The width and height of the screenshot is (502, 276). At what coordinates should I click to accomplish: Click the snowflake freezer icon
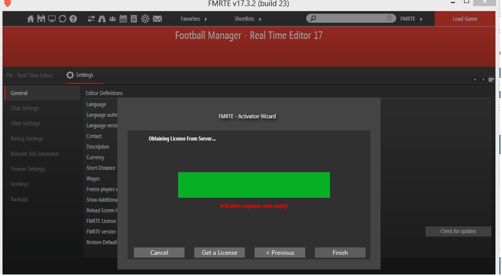[145, 19]
